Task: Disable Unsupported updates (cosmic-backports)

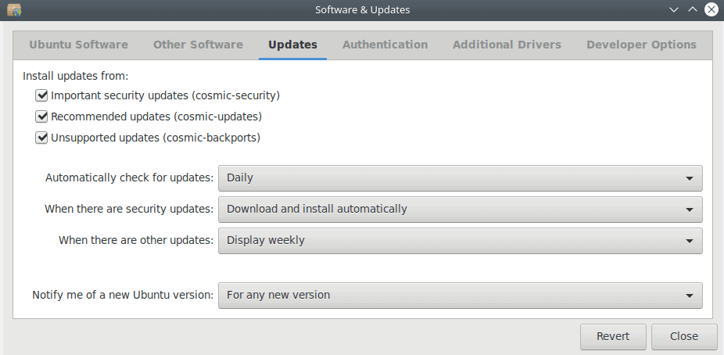Action: coord(41,138)
